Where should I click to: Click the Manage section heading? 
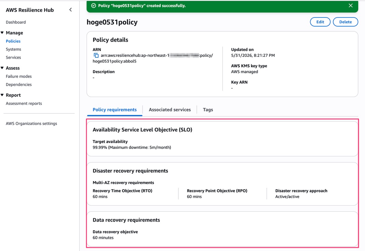(x=14, y=33)
